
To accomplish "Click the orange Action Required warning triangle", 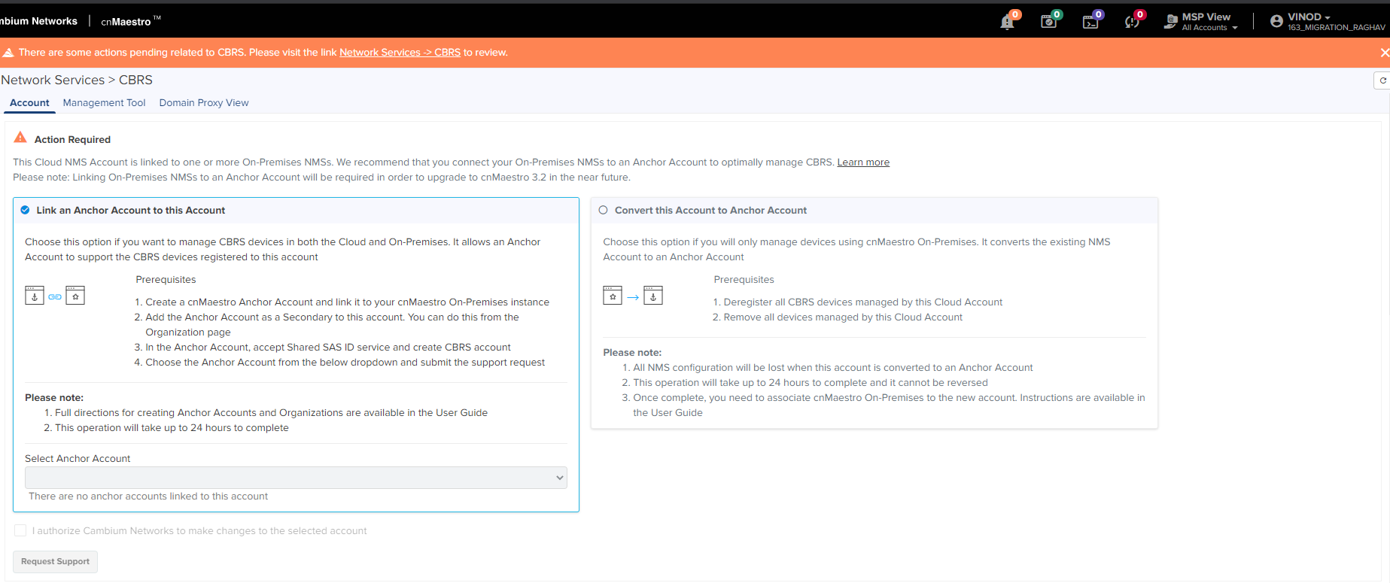I will pos(20,138).
